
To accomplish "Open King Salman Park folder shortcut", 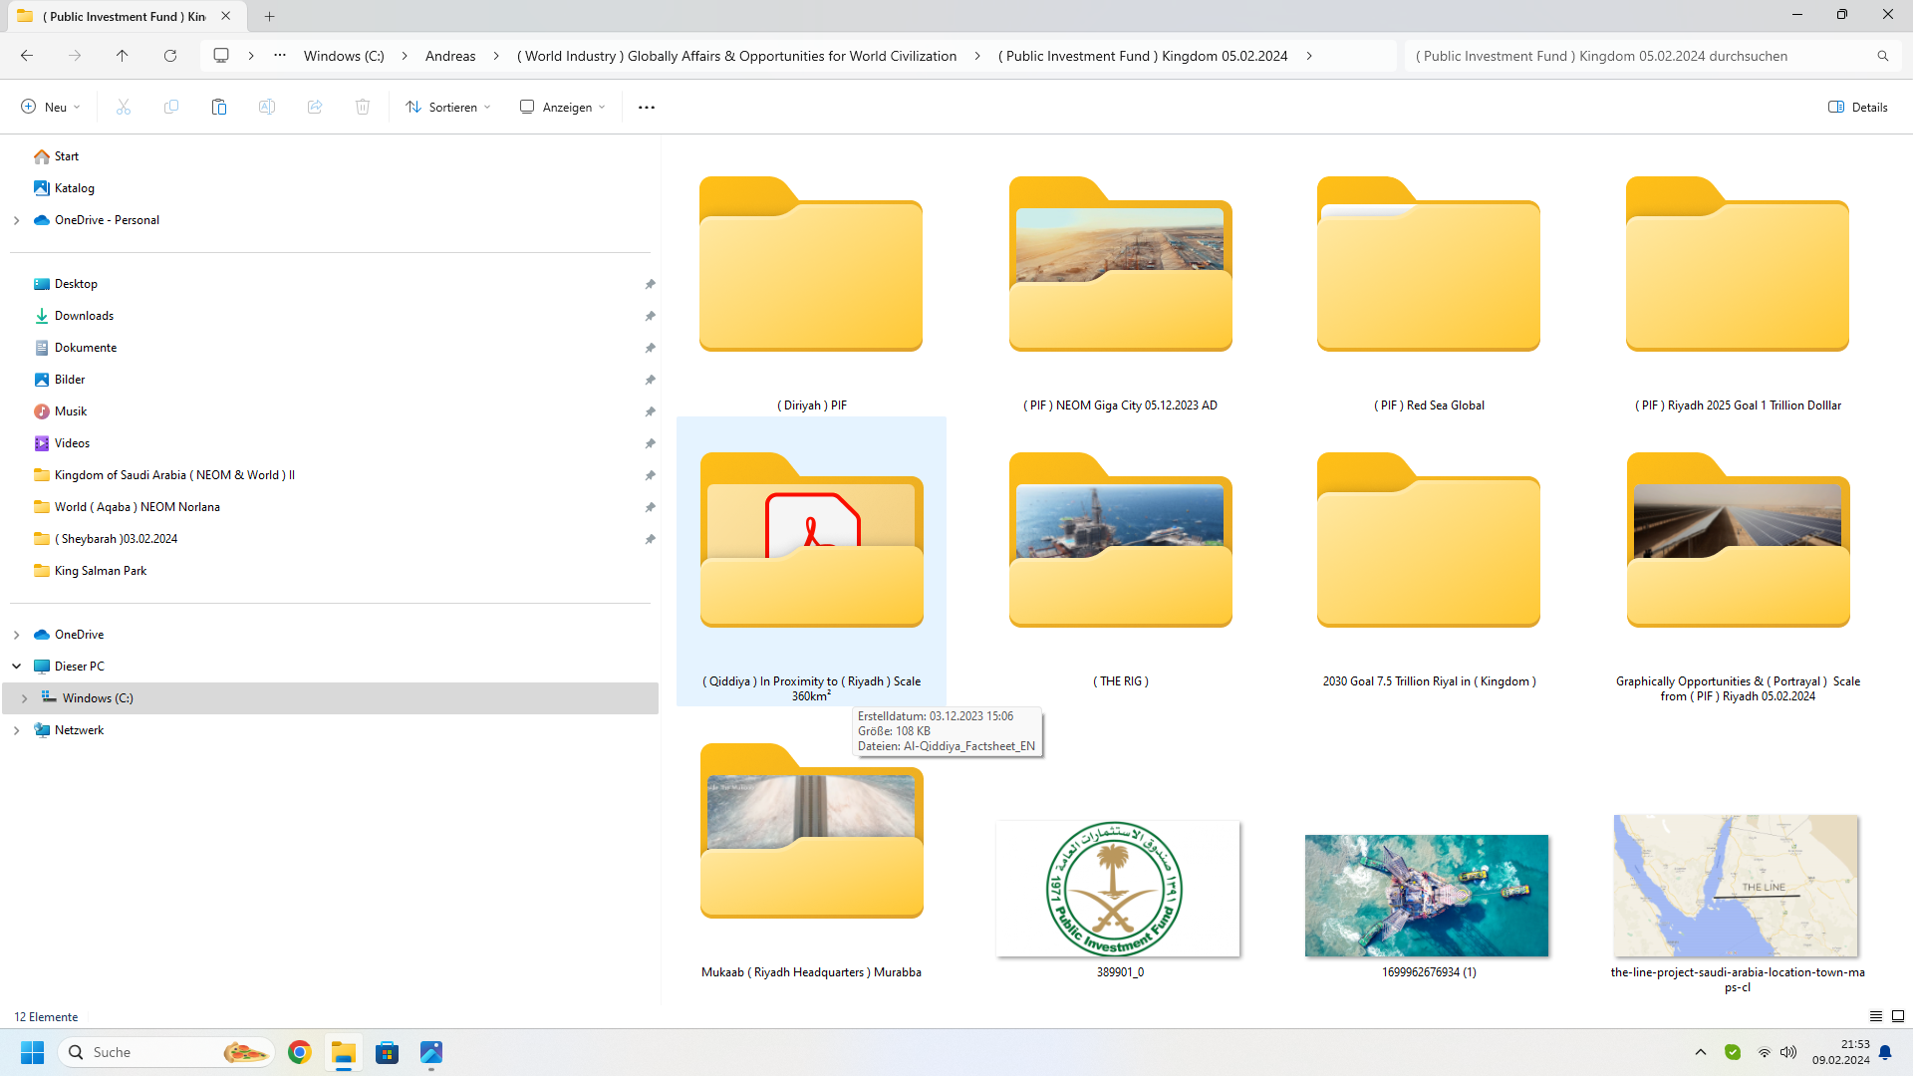I will [x=101, y=571].
